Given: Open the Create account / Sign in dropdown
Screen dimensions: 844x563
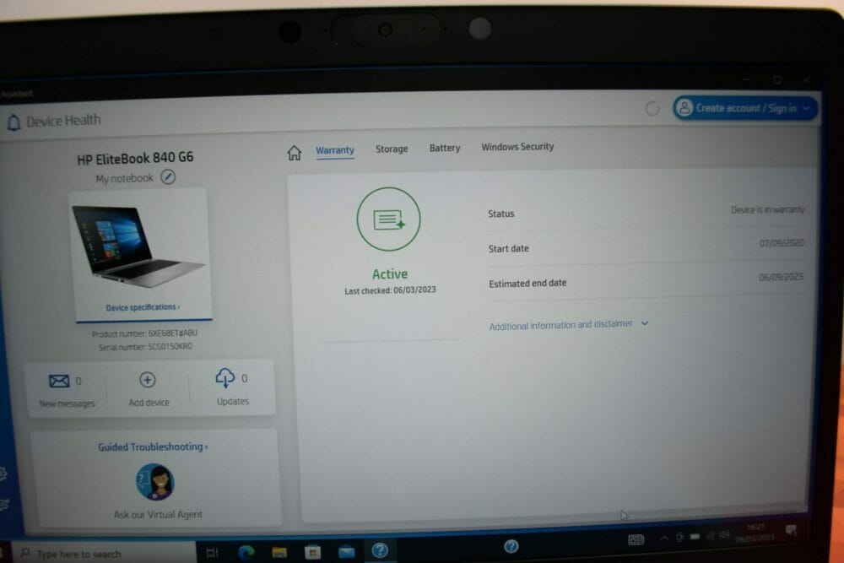Looking at the screenshot, I should (x=745, y=108).
